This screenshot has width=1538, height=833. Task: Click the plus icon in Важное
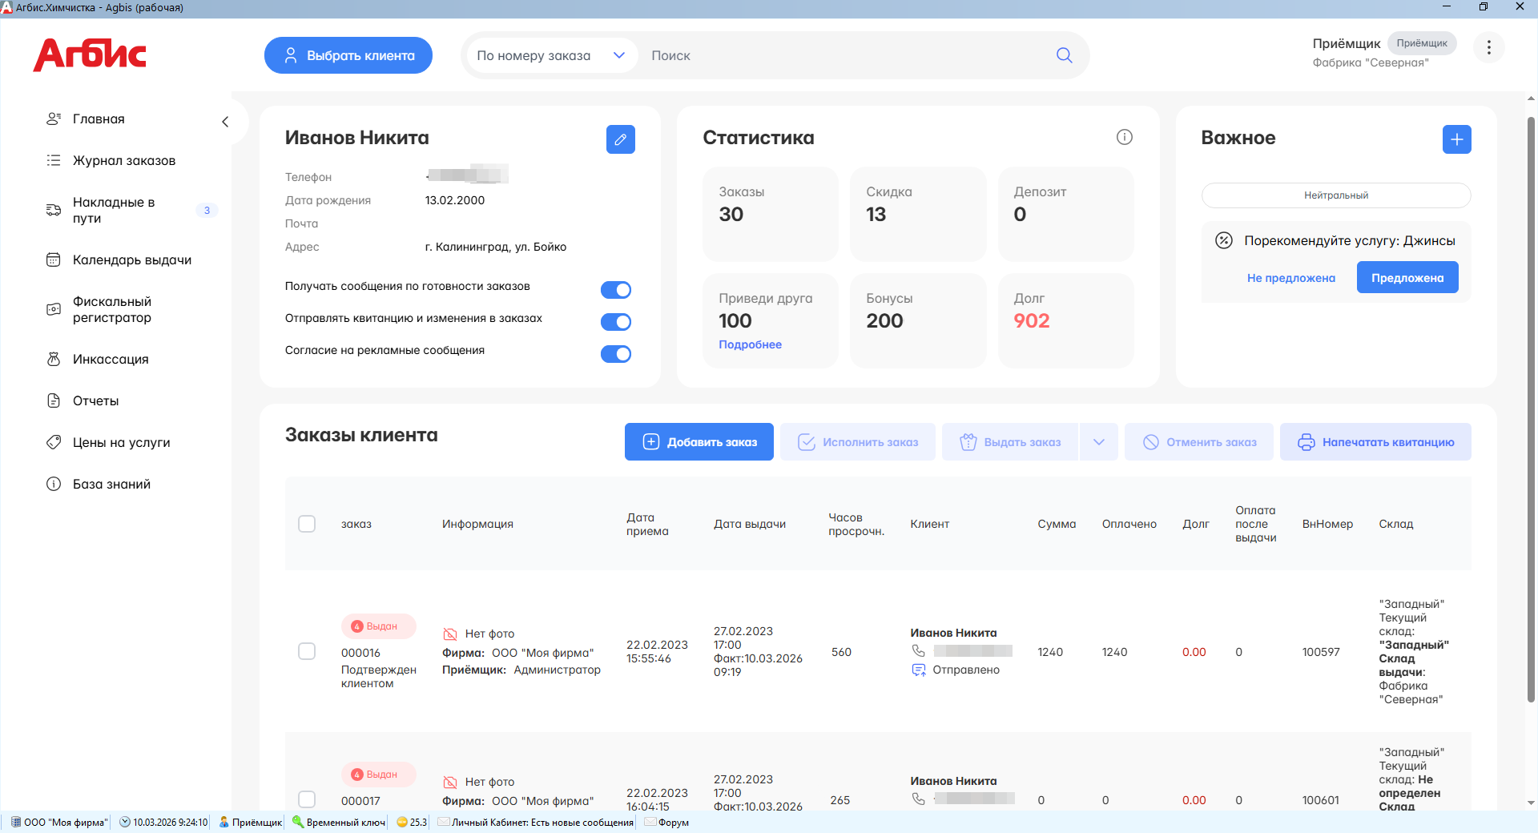1456,139
